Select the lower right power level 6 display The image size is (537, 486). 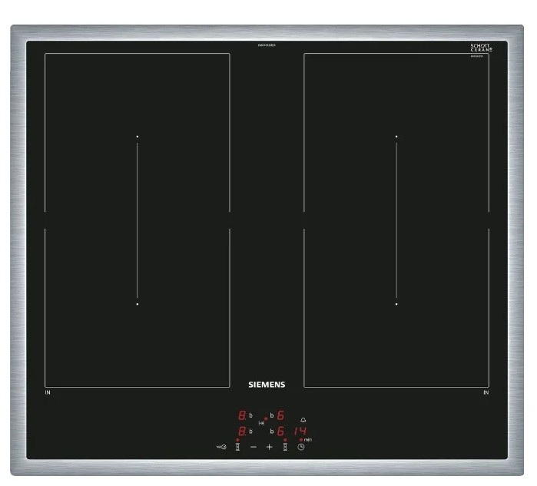(x=280, y=431)
